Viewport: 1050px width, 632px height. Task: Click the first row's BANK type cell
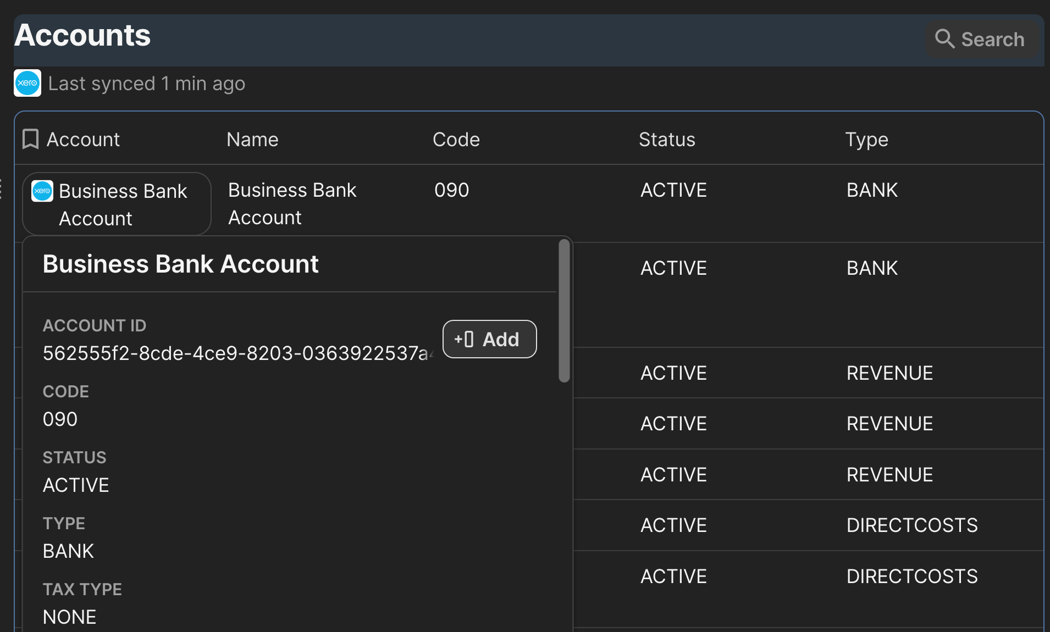(872, 190)
